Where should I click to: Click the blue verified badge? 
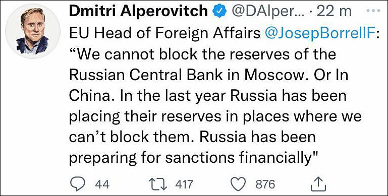point(219,12)
